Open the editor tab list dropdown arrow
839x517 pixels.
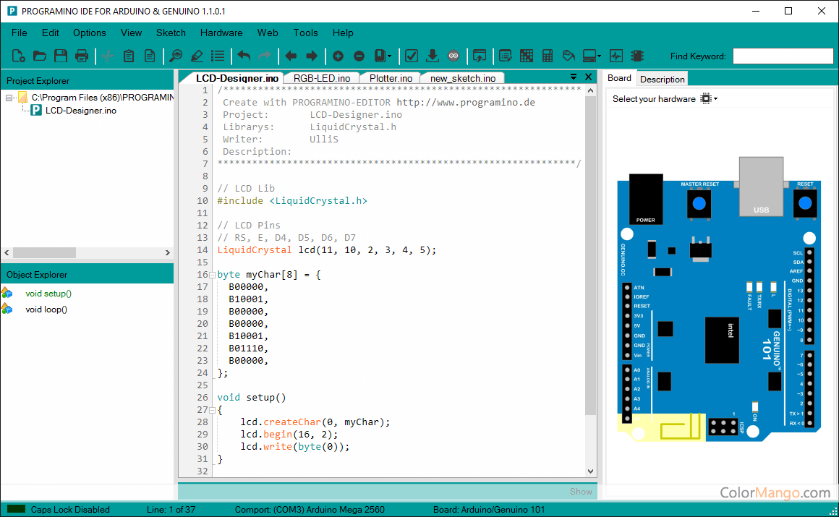pyautogui.click(x=574, y=76)
